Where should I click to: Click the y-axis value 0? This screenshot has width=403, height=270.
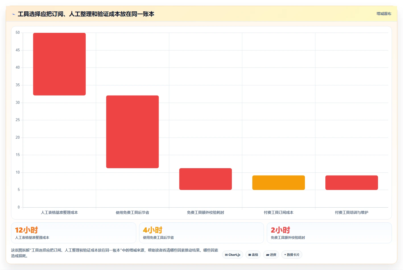coord(19,207)
